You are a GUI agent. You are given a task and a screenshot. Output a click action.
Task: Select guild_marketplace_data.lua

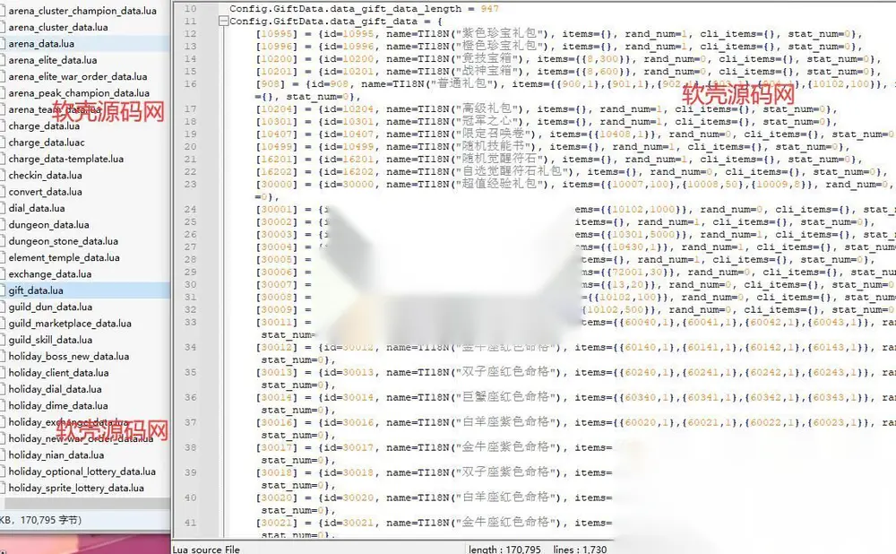(70, 324)
